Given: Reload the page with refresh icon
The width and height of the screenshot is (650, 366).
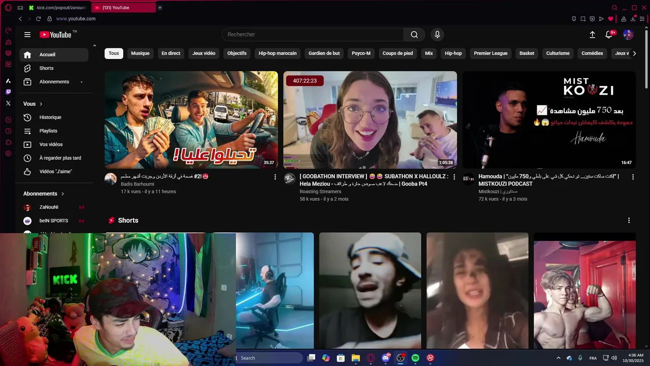Looking at the screenshot, I should (x=38, y=19).
